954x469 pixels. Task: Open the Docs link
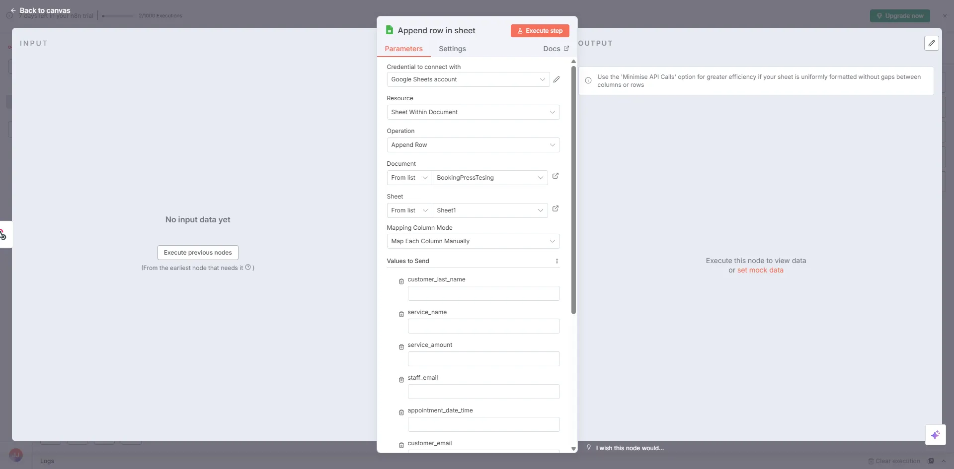pyautogui.click(x=556, y=49)
